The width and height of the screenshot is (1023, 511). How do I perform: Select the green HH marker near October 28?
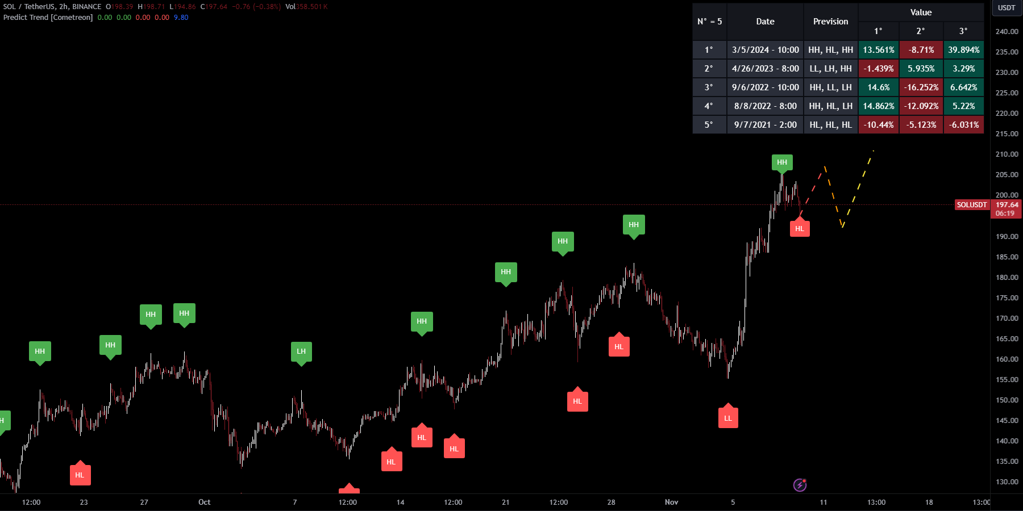pyautogui.click(x=634, y=225)
